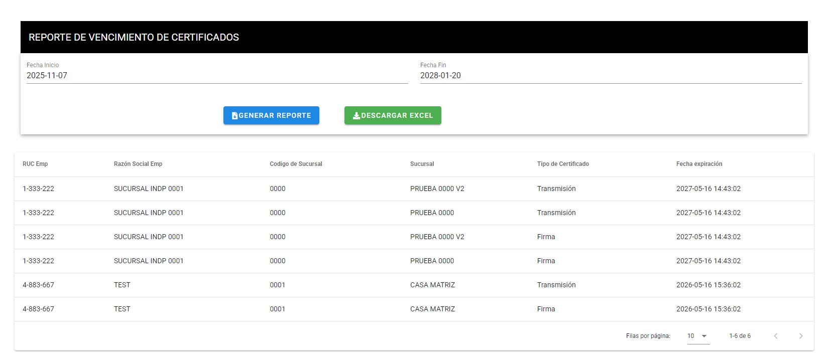Click the Sucursal column header
829x360 pixels.
pos(422,164)
